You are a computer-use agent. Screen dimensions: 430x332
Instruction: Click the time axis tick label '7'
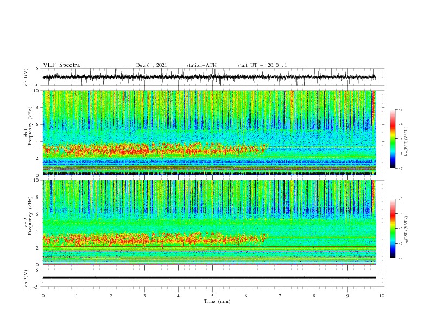point(280,296)
